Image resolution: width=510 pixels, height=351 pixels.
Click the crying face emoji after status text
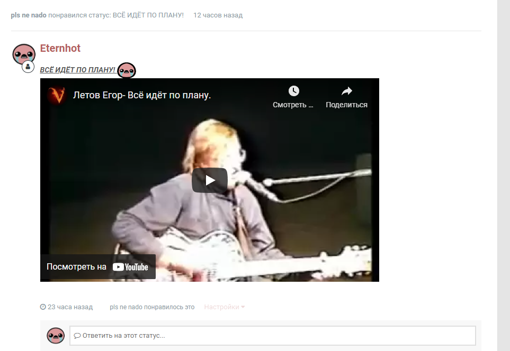pyautogui.click(x=127, y=70)
